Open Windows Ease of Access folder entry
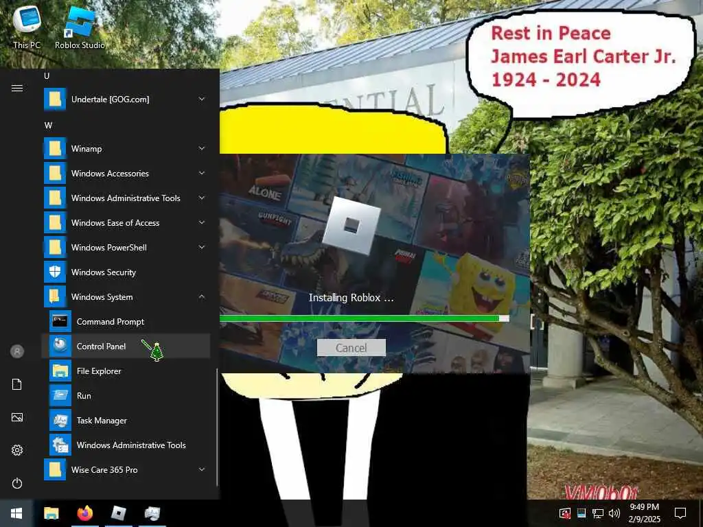Viewport: 703px width, 527px height. pyautogui.click(x=126, y=222)
